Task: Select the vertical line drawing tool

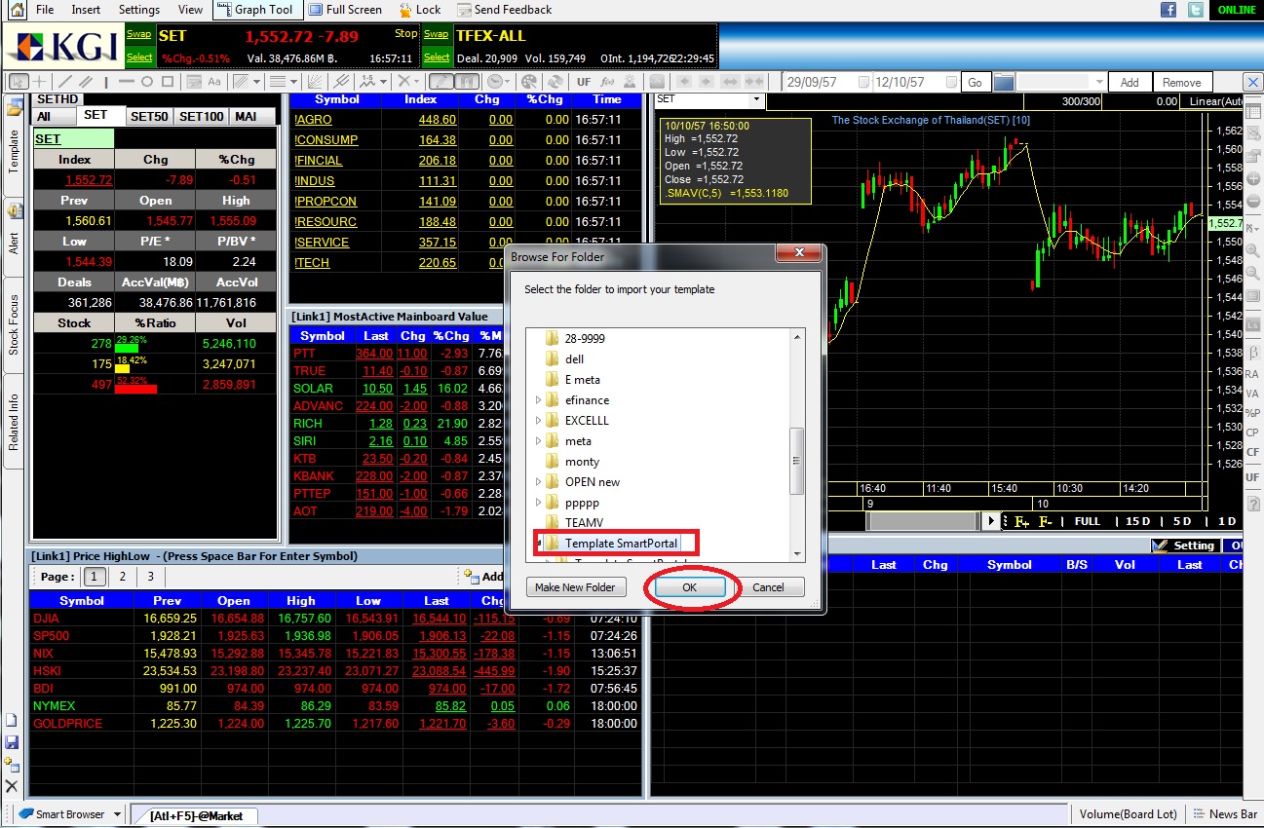Action: click(106, 82)
